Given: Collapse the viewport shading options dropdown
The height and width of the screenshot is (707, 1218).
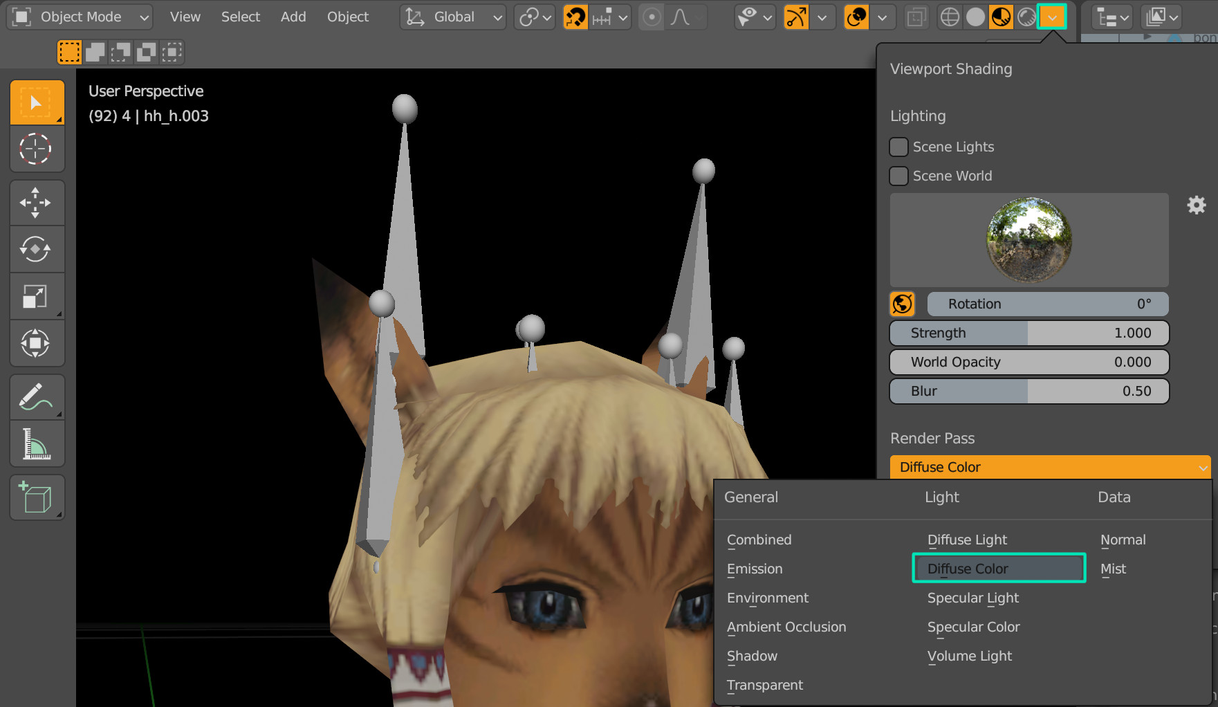Looking at the screenshot, I should coord(1052,17).
